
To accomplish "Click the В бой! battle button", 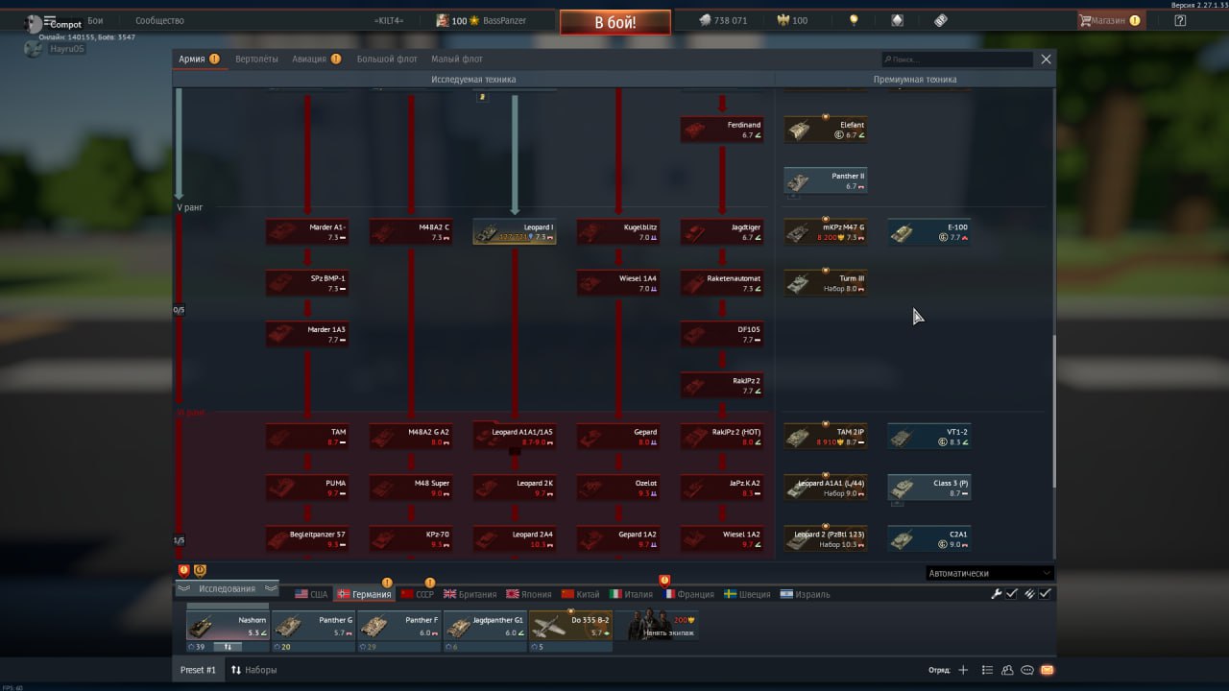I will [x=615, y=22].
